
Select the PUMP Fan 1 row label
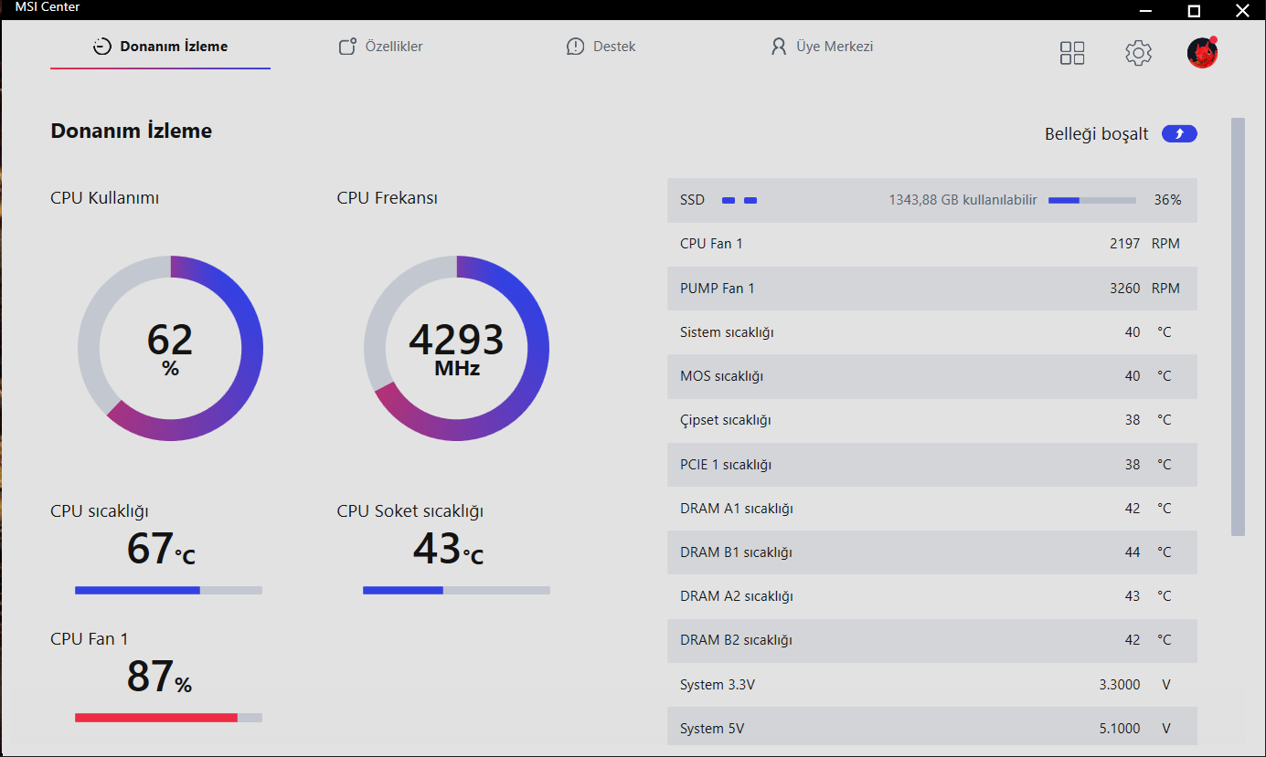pyautogui.click(x=718, y=289)
